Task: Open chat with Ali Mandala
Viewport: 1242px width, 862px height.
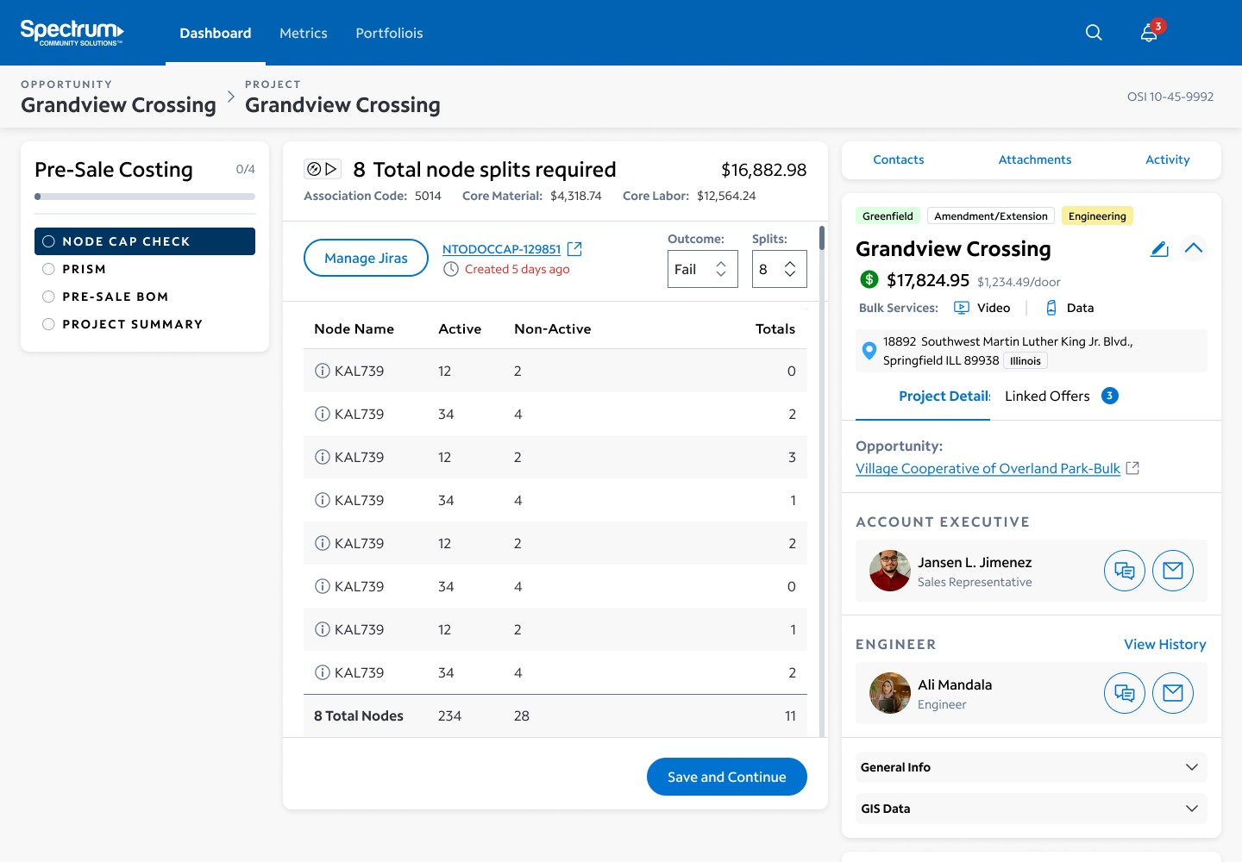Action: click(1124, 693)
